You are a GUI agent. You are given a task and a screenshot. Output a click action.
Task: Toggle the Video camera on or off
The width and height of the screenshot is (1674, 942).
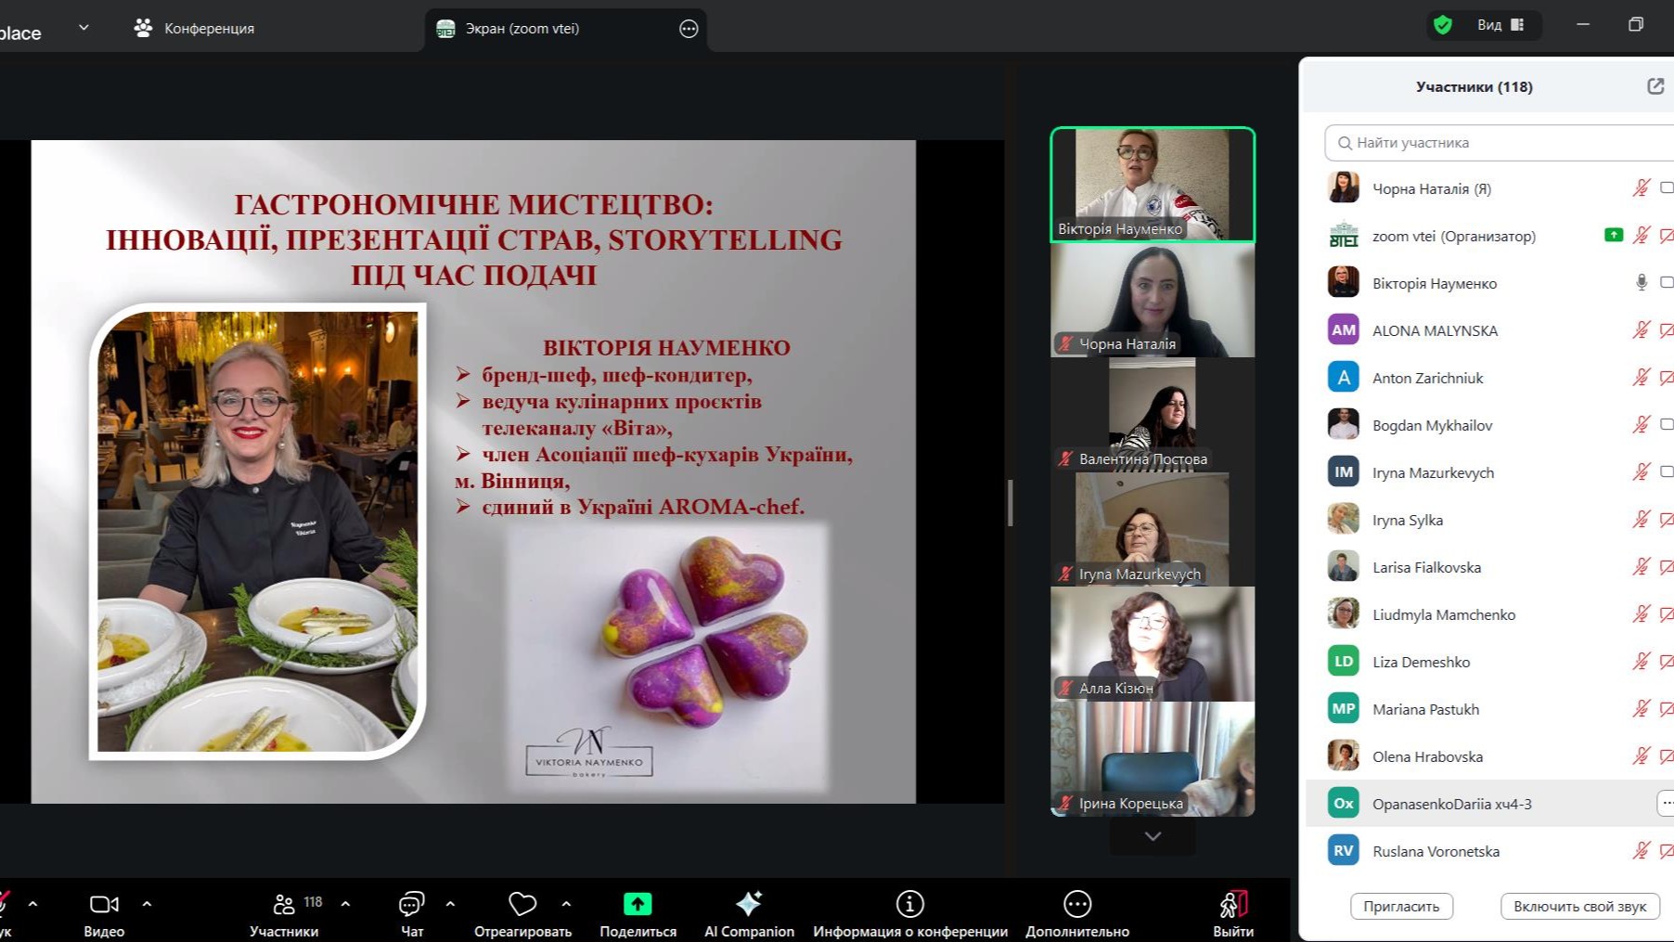pos(104,904)
